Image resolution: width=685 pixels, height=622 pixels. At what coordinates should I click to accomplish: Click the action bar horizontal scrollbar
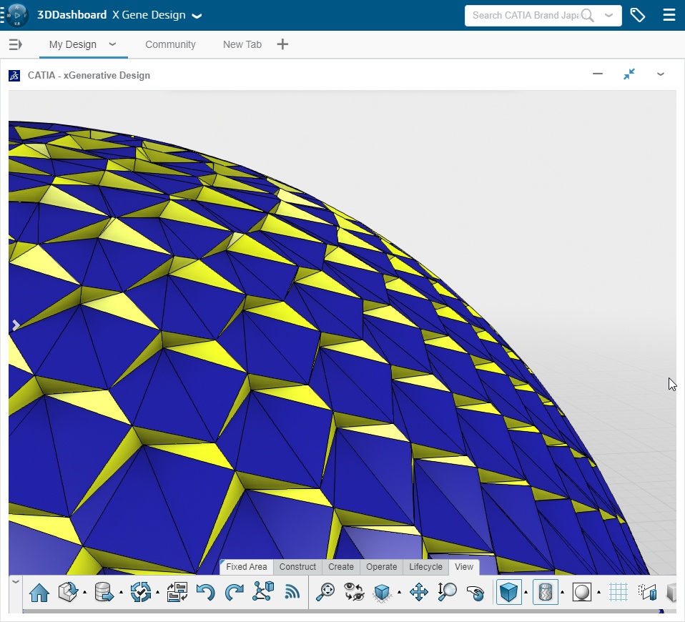tap(343, 611)
